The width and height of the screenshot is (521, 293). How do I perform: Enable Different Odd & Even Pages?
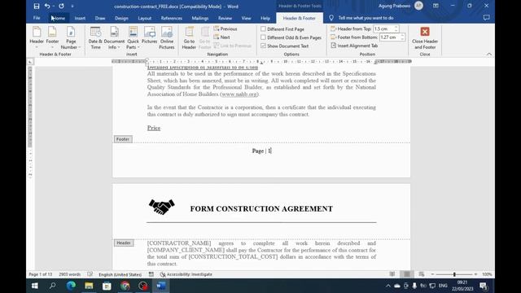291,37
